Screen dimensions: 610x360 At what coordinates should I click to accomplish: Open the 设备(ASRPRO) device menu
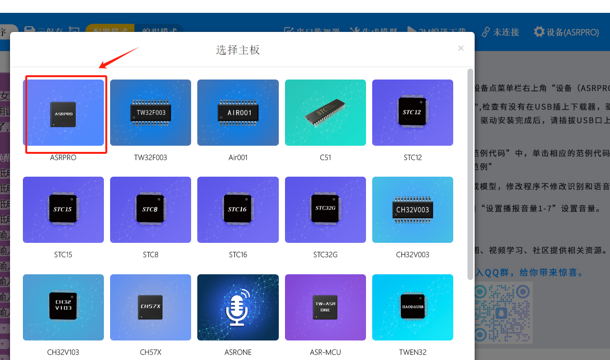click(x=566, y=32)
